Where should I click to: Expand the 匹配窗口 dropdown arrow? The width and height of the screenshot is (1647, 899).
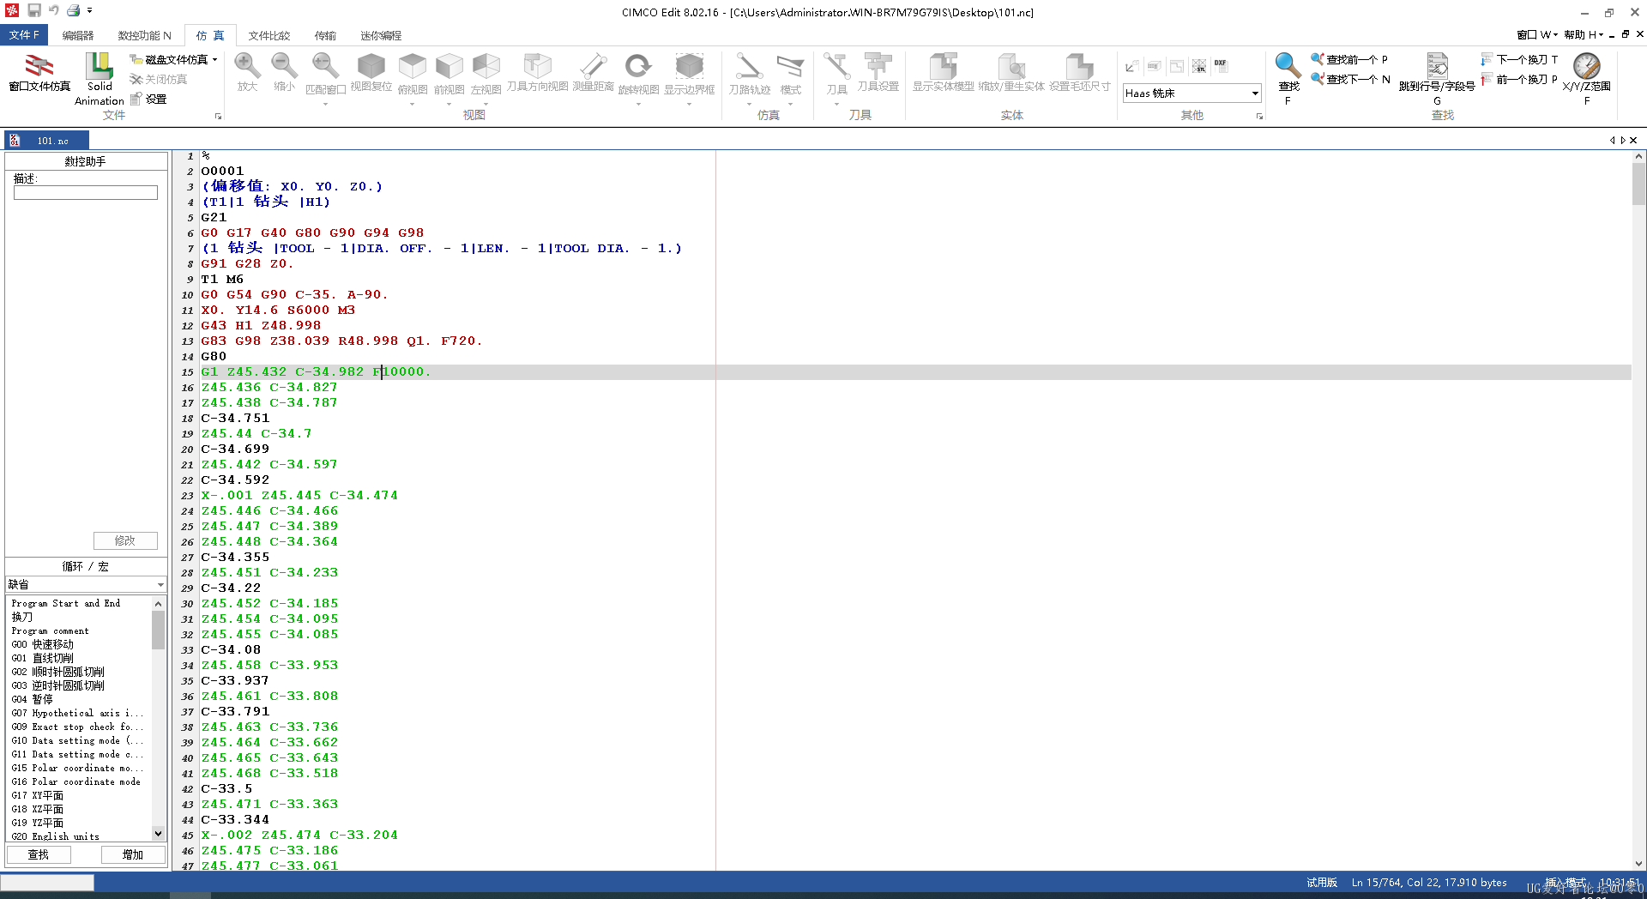point(325,104)
